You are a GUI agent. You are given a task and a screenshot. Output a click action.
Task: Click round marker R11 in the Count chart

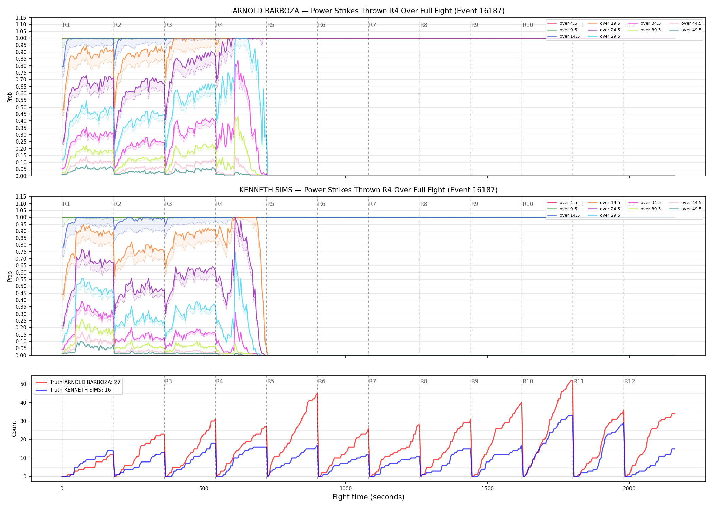tap(579, 381)
